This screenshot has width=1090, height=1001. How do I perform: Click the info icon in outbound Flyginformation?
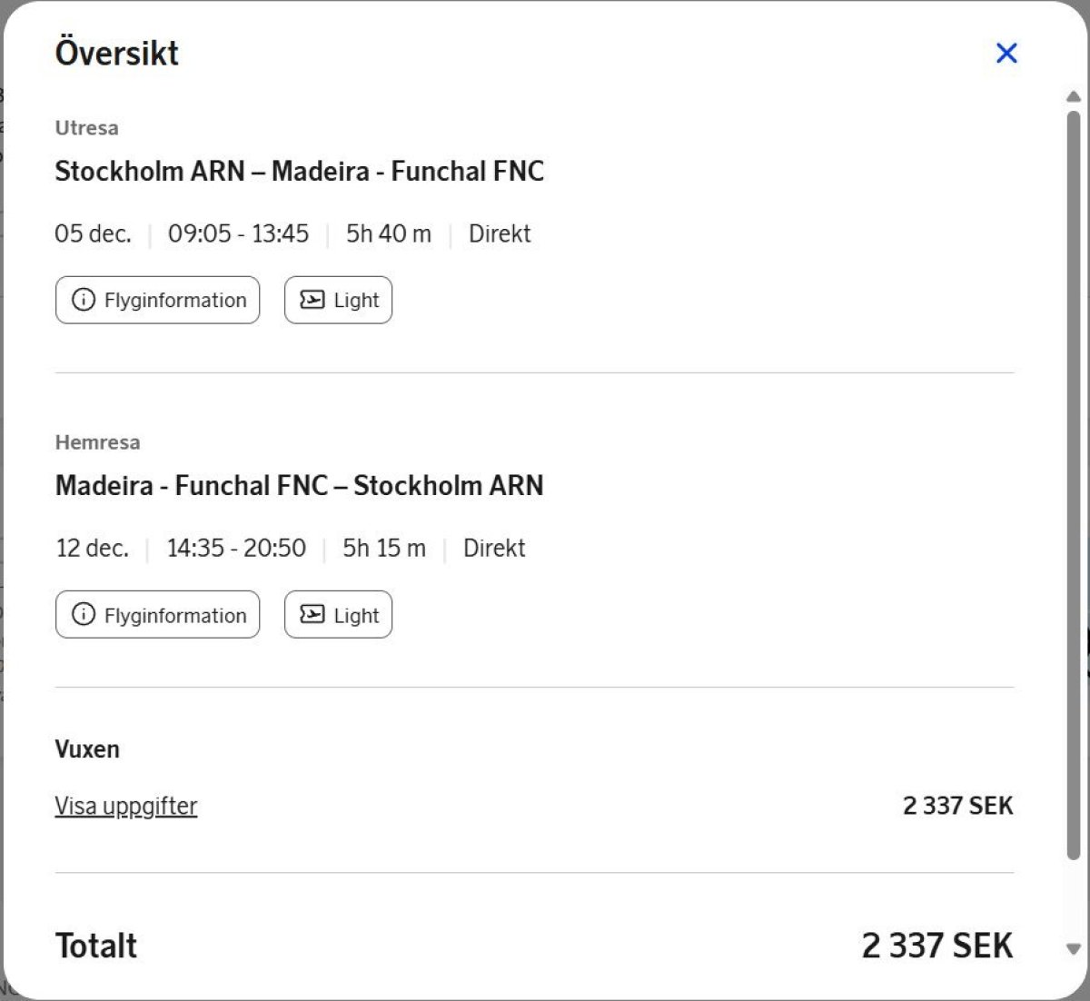coord(83,300)
